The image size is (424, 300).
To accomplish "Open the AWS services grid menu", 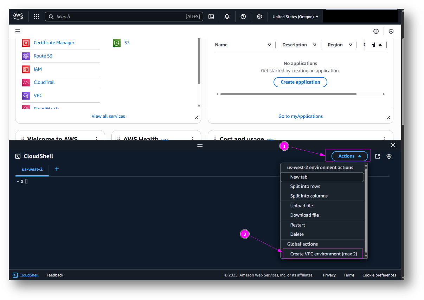I will [x=37, y=17].
